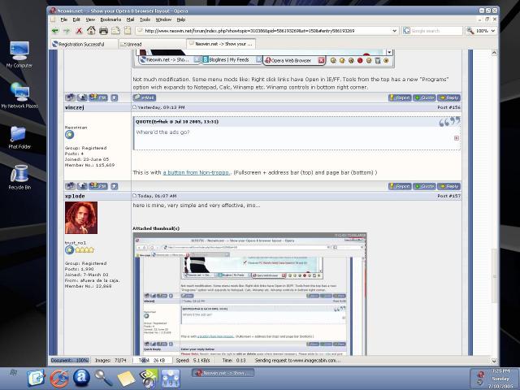
Task: Click 'Speed: 5.1 KB/s' in status bar
Action: 193,360
